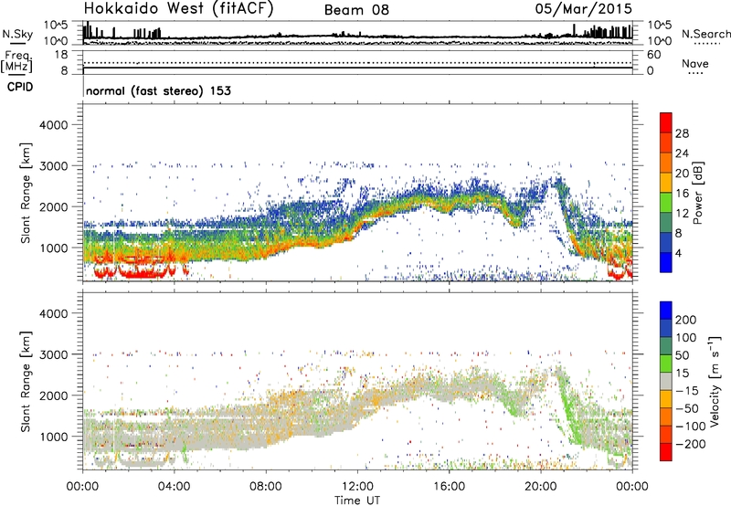Click "Slant Range [km]" label of the velocity panel
Screen dimensions: 731x506
coord(26,382)
